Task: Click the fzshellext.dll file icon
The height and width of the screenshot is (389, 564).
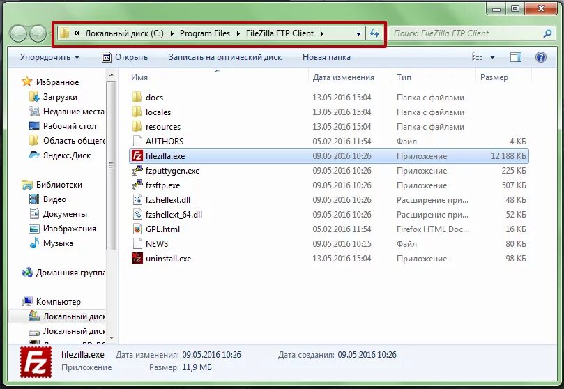Action: [137, 200]
